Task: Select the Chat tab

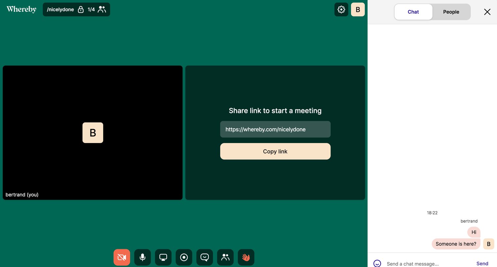Action: pyautogui.click(x=413, y=12)
